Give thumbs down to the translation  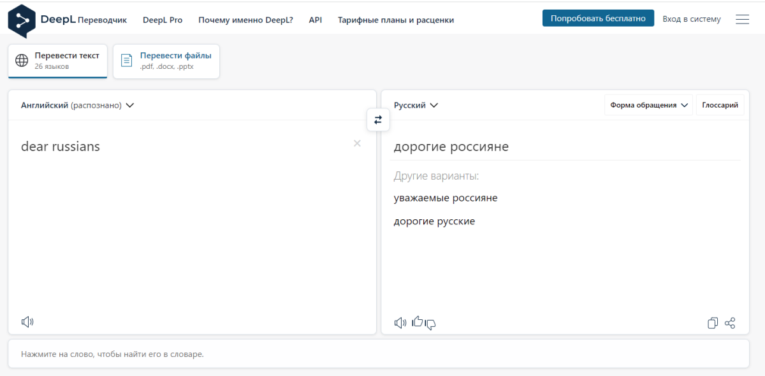[x=430, y=324]
